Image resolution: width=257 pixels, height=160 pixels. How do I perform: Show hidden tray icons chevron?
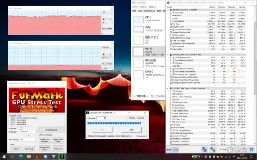(202, 157)
